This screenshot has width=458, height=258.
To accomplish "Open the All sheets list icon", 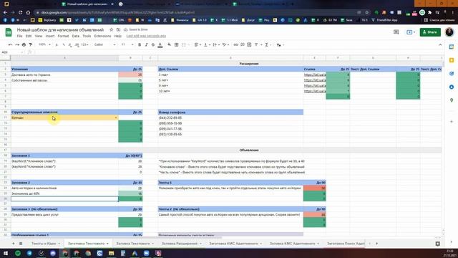I will pyautogui.click(x=21, y=244).
